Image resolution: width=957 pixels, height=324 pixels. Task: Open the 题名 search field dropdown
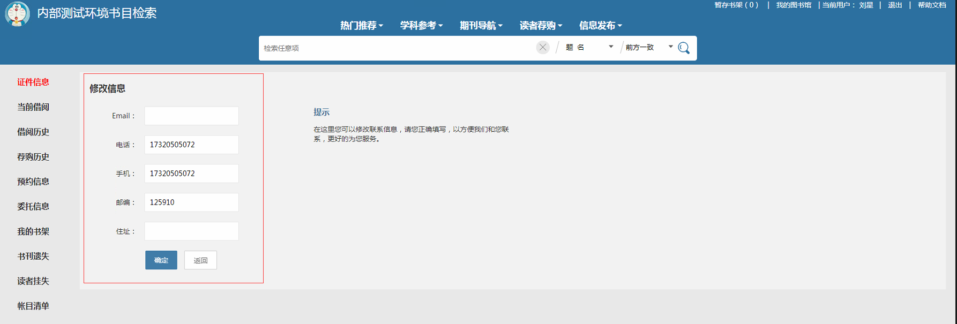click(x=589, y=47)
